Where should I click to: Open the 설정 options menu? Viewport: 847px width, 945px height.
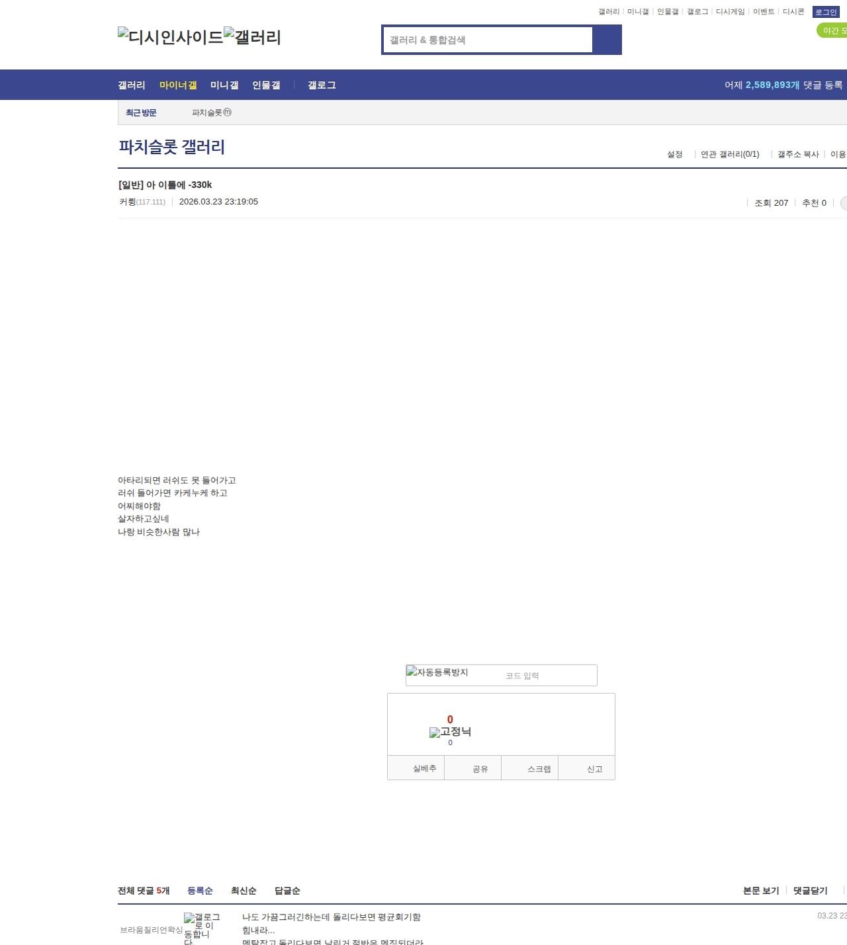675,154
